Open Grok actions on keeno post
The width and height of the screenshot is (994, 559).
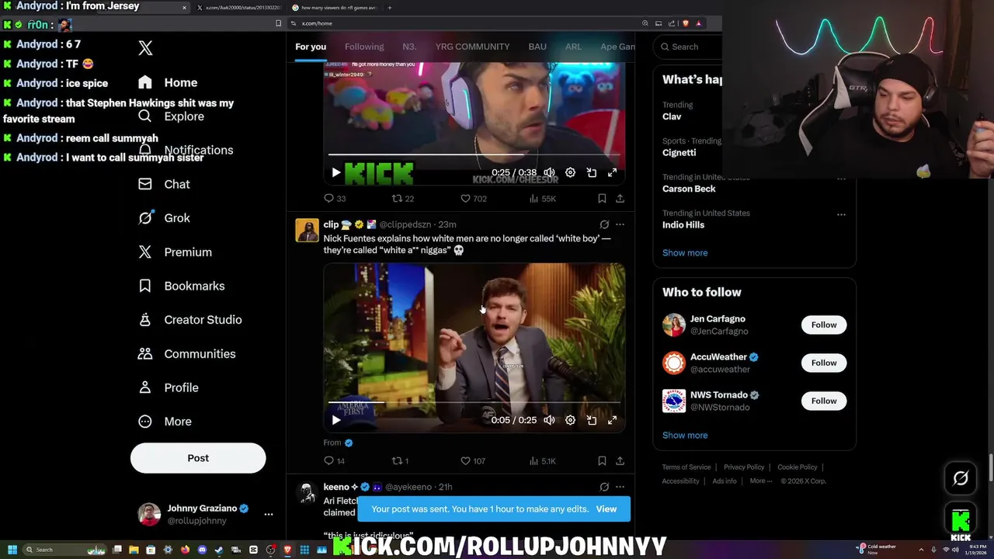pos(604,487)
